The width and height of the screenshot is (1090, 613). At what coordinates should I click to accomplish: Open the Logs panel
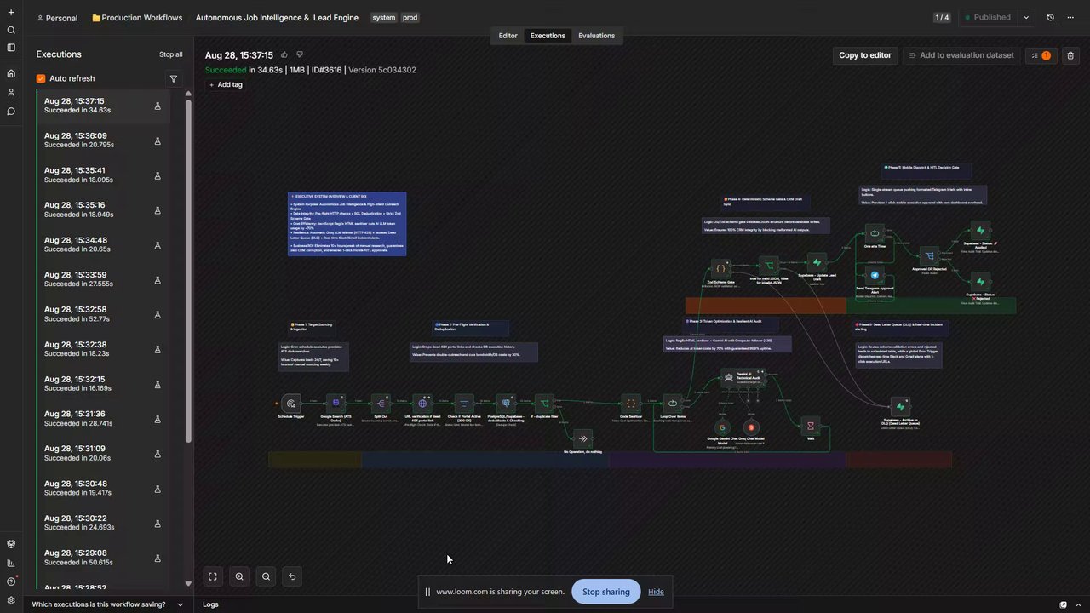210,604
